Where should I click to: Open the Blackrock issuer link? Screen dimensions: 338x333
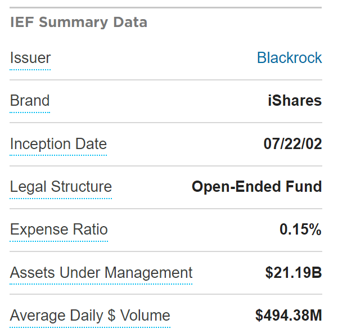pos(289,58)
